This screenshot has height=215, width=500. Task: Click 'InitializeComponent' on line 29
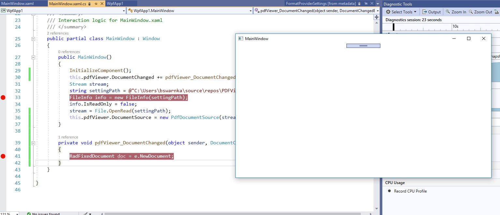tap(96, 71)
